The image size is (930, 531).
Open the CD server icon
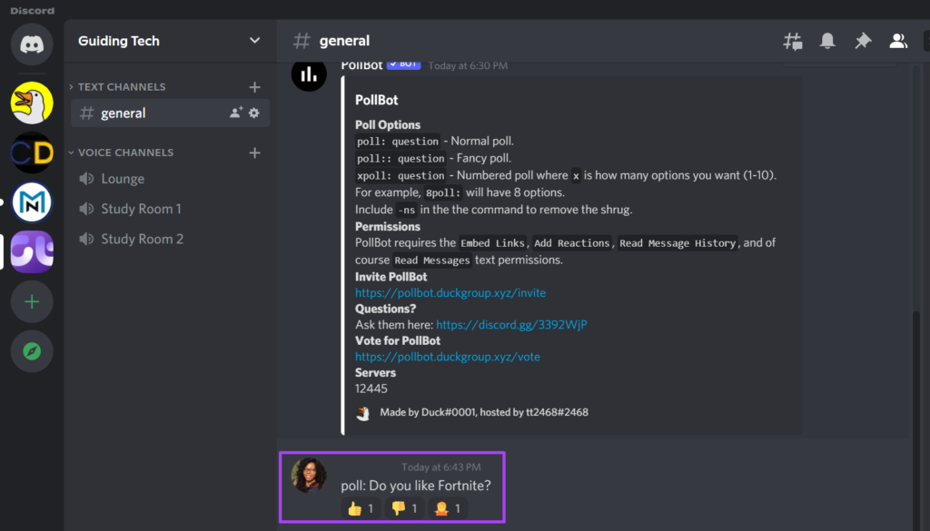(x=32, y=152)
